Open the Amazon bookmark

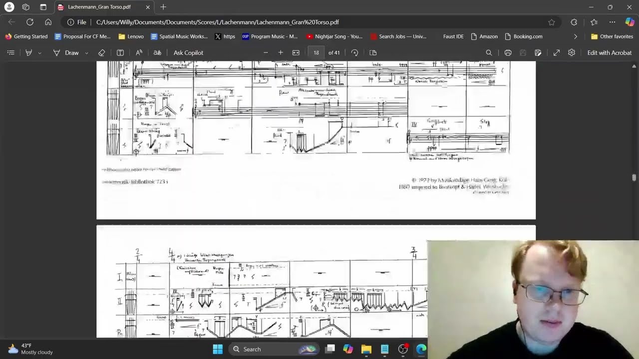point(483,36)
